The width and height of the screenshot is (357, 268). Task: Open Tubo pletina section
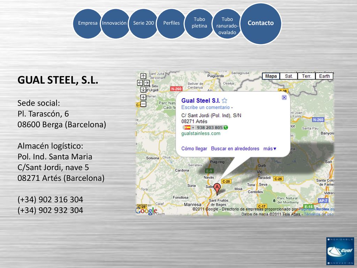pos(199,24)
